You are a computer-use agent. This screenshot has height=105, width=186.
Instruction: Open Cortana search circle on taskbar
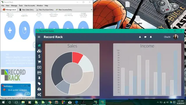coord(10,102)
